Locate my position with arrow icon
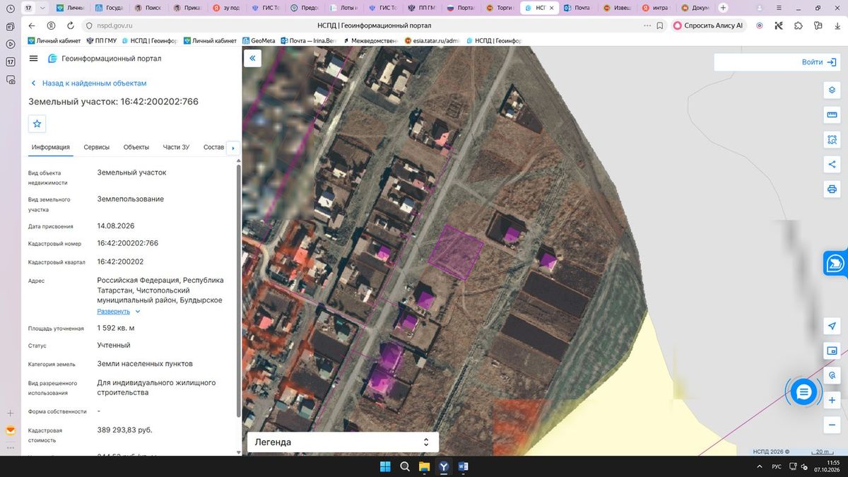The width and height of the screenshot is (848, 477). 832,326
